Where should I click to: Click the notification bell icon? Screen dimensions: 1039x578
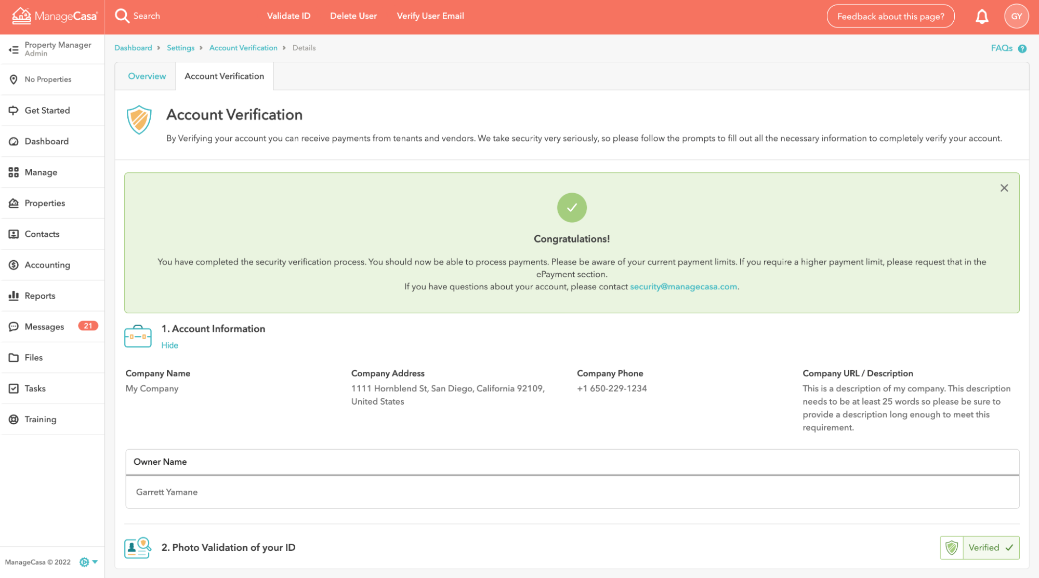click(981, 17)
